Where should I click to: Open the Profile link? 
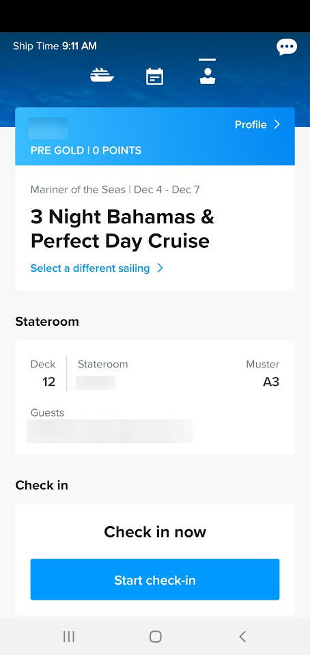tap(251, 124)
